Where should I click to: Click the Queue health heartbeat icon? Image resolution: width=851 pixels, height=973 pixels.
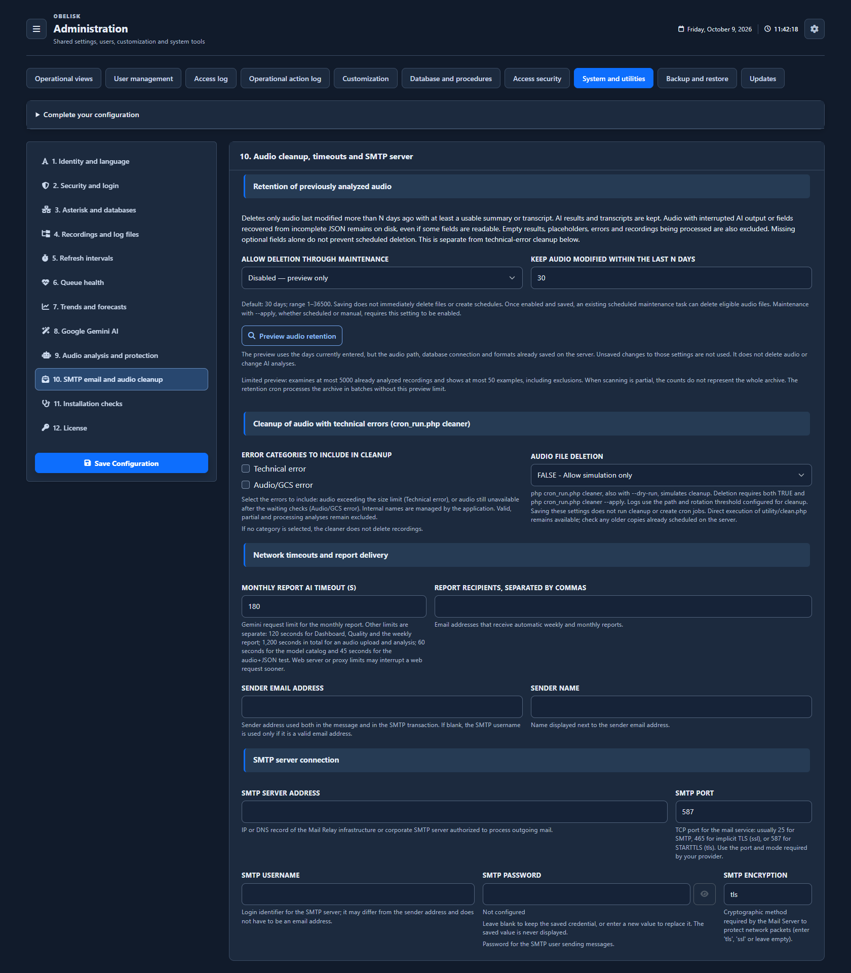tap(46, 282)
